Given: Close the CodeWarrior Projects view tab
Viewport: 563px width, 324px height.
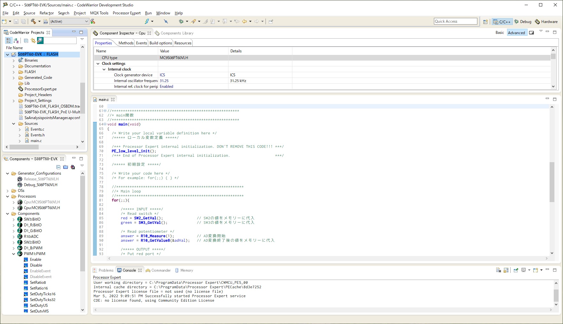Looking at the screenshot, I should pyautogui.click(x=48, y=33).
